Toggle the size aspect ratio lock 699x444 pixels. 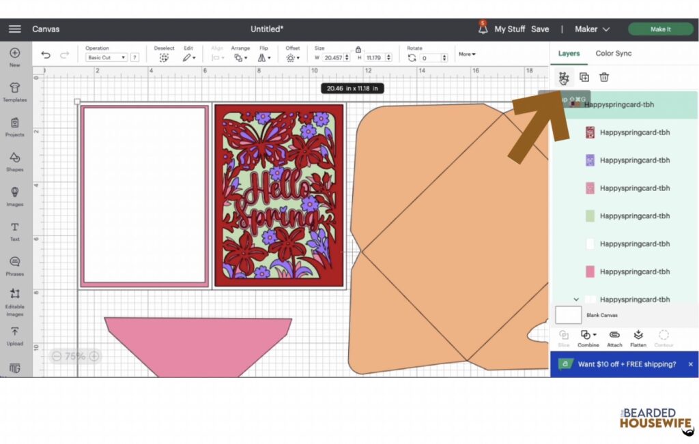(358, 49)
